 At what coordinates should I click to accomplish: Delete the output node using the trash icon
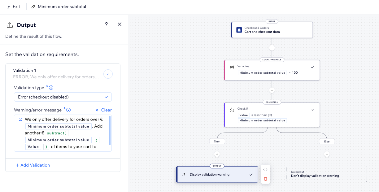click(x=265, y=179)
